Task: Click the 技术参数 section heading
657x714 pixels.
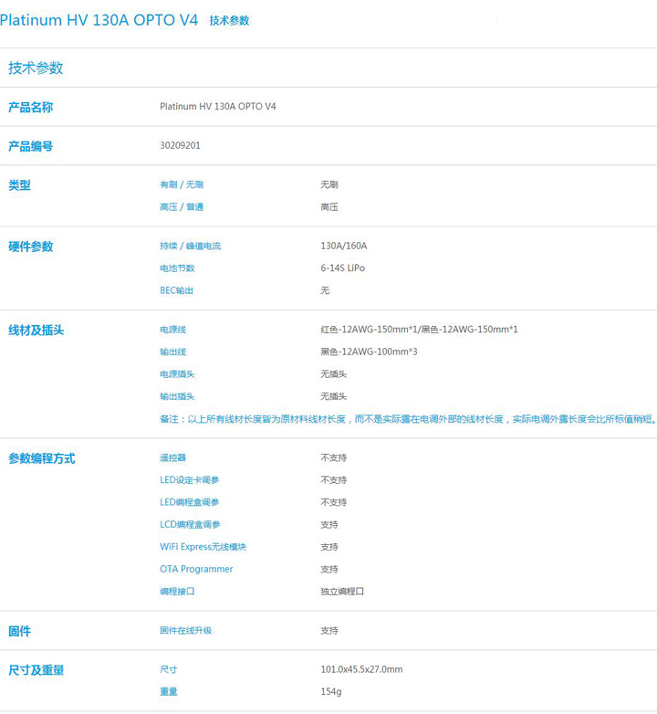Action: (x=36, y=68)
